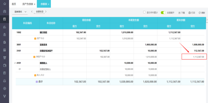This screenshot has width=208, height=103.
Task: Open the wallet sidebar icon
Action: point(5,65)
